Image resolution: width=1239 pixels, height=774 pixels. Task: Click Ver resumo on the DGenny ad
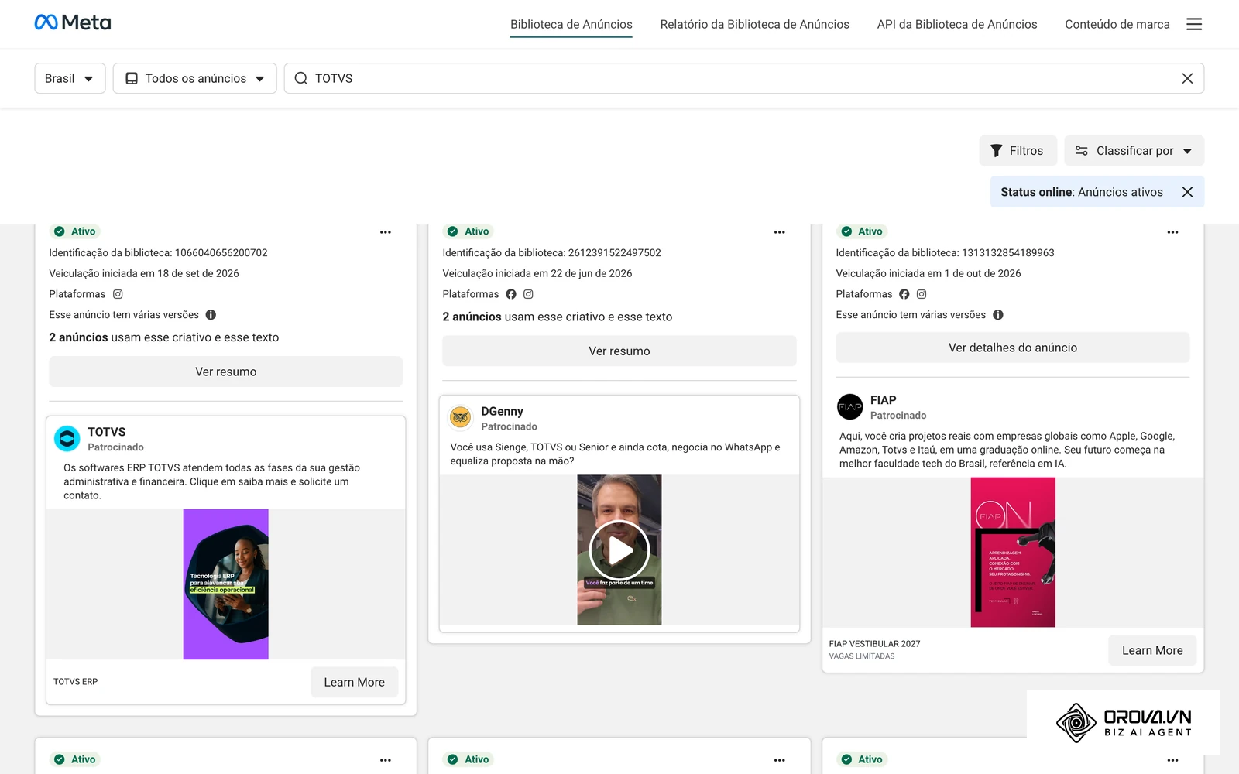click(619, 351)
